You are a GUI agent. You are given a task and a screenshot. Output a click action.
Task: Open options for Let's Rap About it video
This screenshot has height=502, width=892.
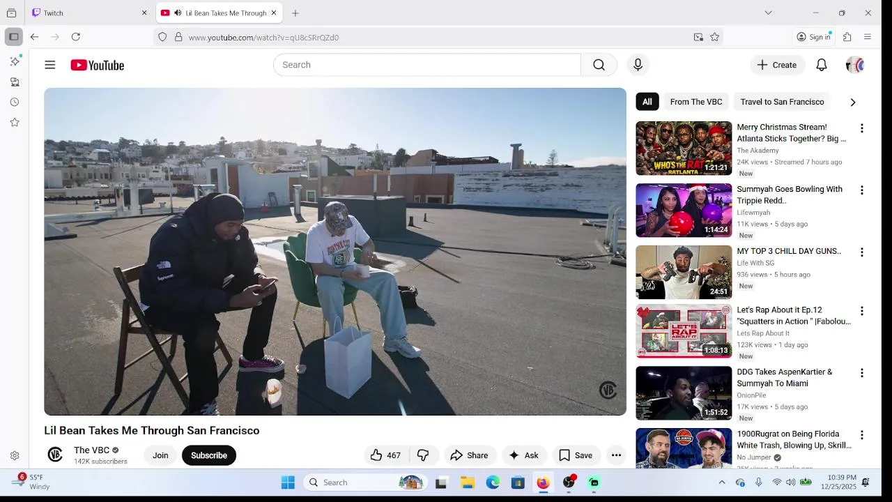click(861, 311)
